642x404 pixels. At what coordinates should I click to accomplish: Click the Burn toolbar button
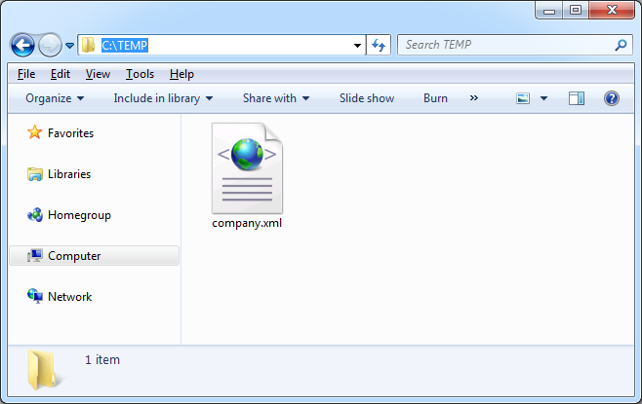[x=435, y=98]
